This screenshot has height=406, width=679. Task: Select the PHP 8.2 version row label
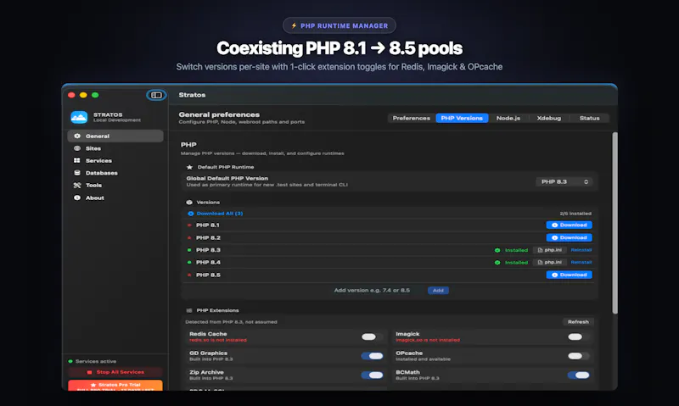(208, 238)
